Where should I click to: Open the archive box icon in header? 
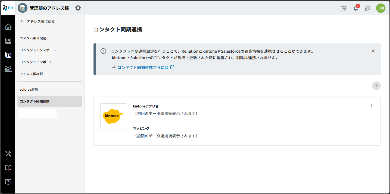point(344,8)
